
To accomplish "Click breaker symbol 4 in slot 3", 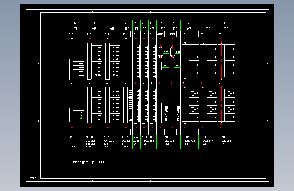I will 194,73.
